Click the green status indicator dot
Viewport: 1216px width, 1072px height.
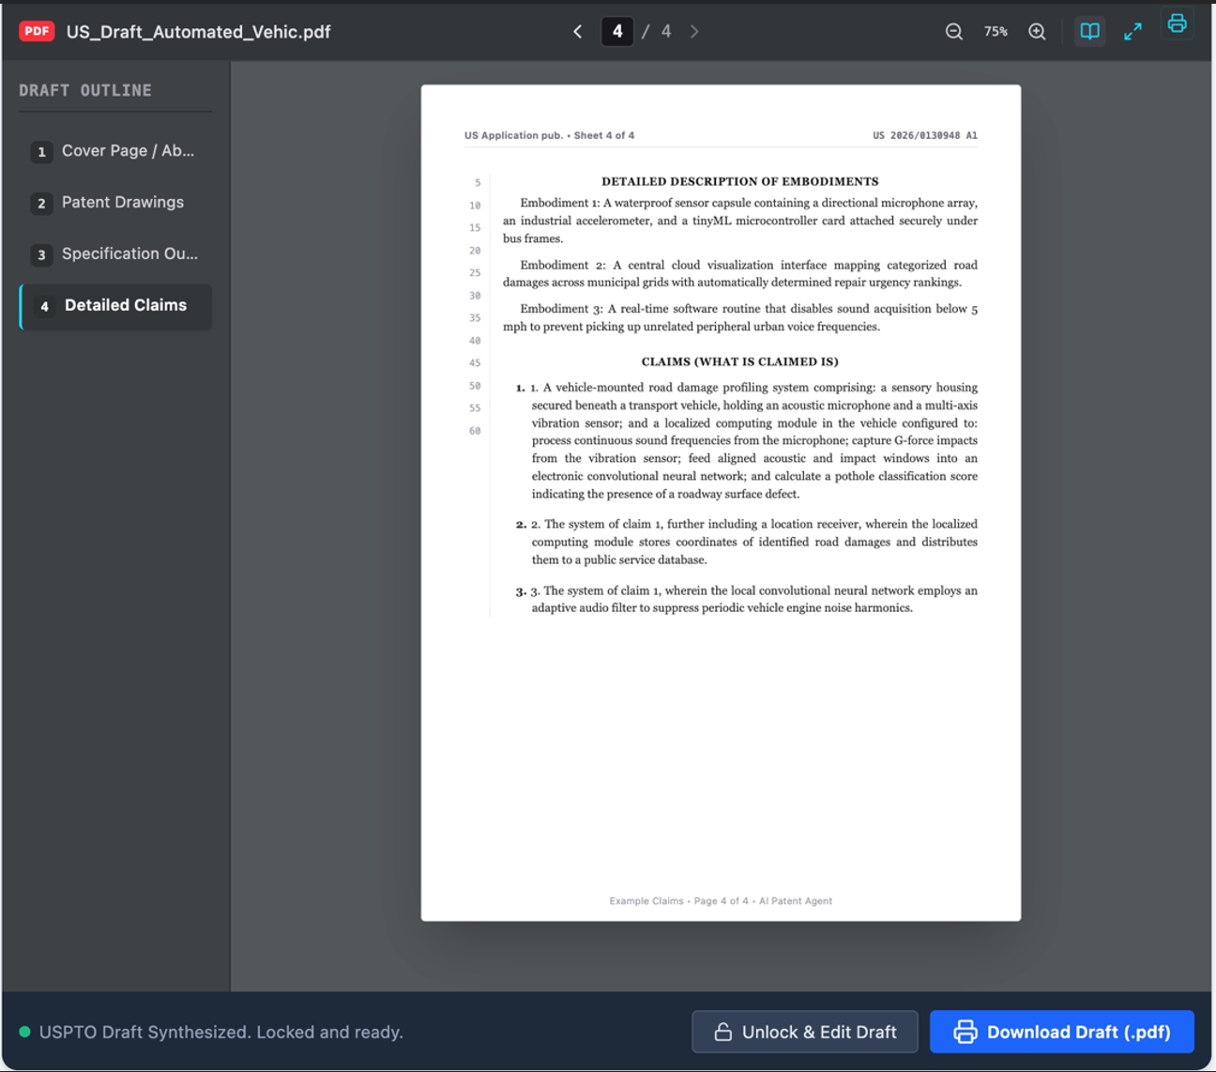[24, 1032]
